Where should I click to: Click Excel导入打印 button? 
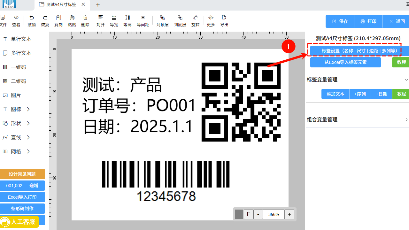(22, 197)
